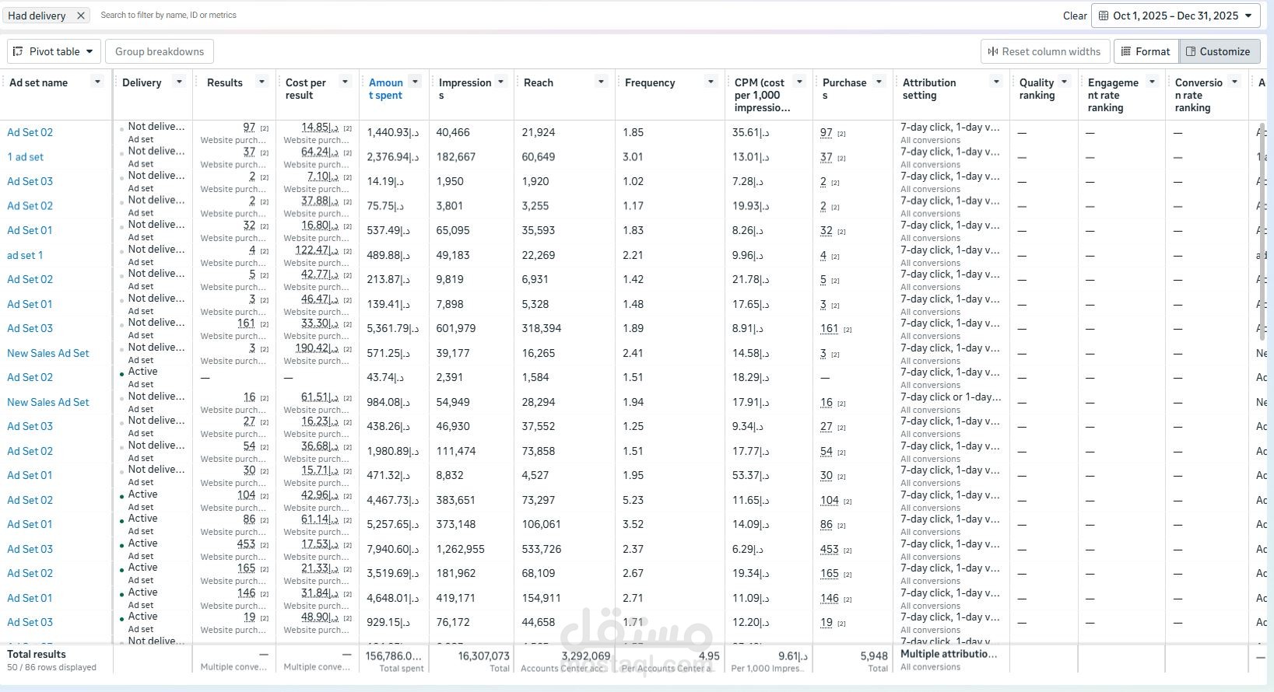Click the Total results label
Screen dimensions: 1274x692
(37, 654)
